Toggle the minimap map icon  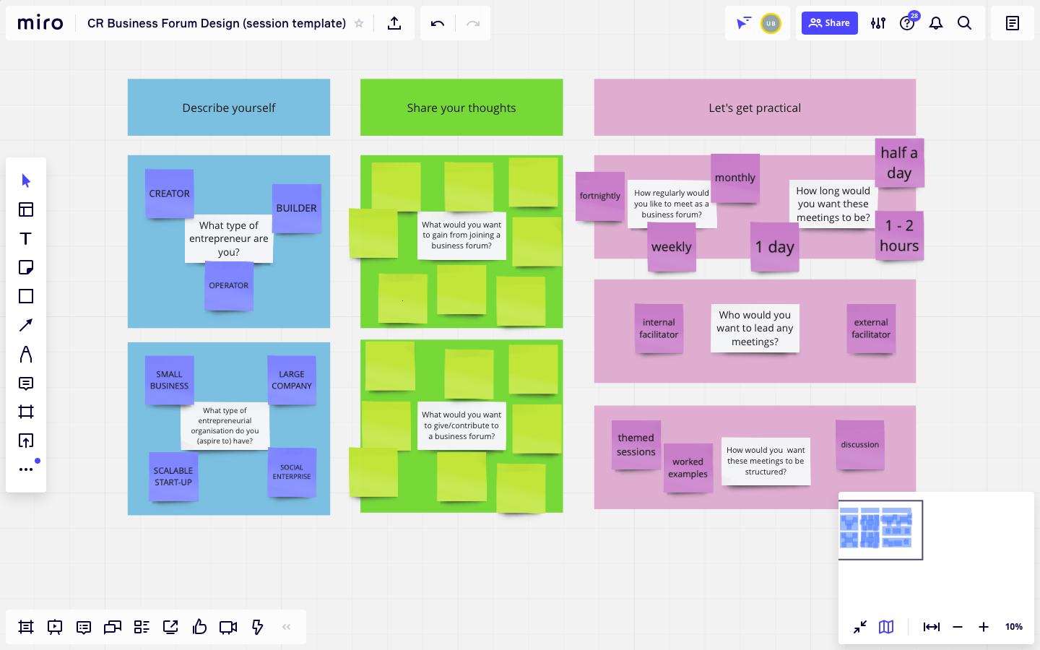pyautogui.click(x=886, y=627)
